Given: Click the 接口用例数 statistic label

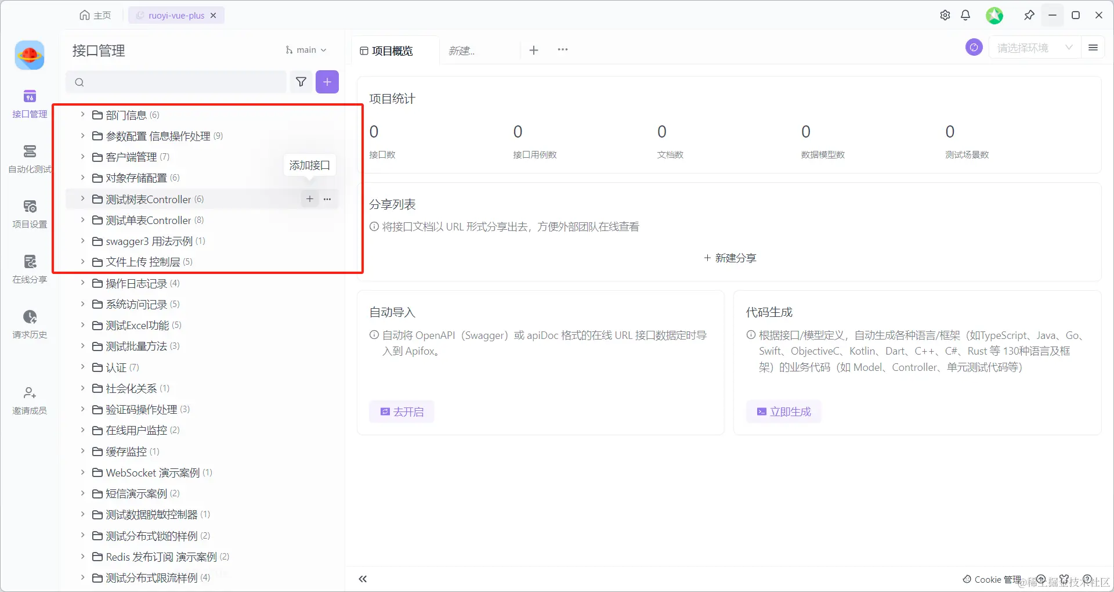Looking at the screenshot, I should pos(535,154).
